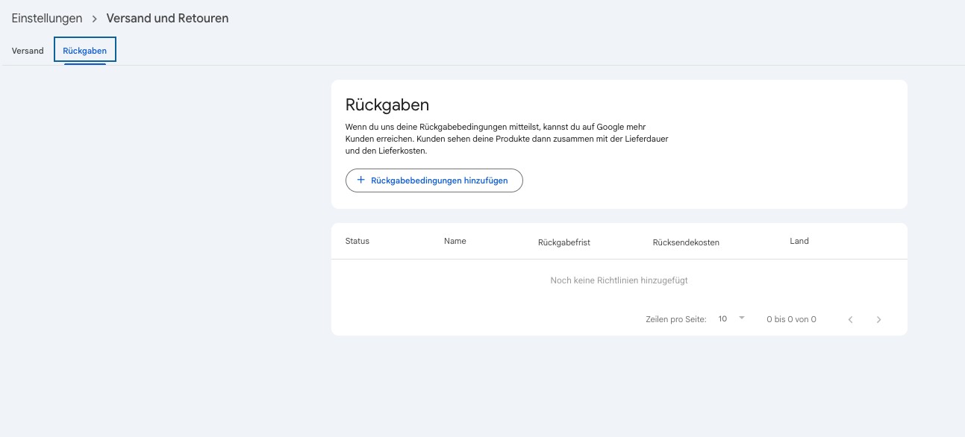Go to the previous page arrow
The image size is (965, 437).
pos(850,319)
